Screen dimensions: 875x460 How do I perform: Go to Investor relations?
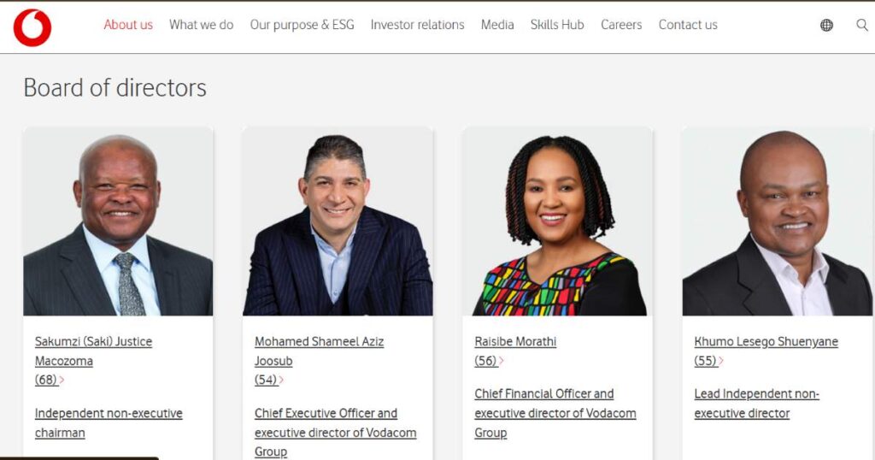[417, 25]
